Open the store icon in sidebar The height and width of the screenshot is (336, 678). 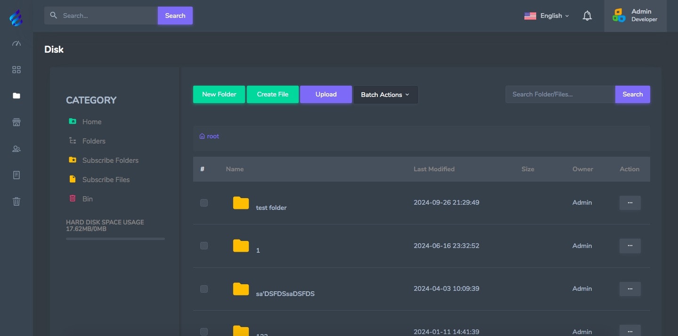(x=16, y=122)
